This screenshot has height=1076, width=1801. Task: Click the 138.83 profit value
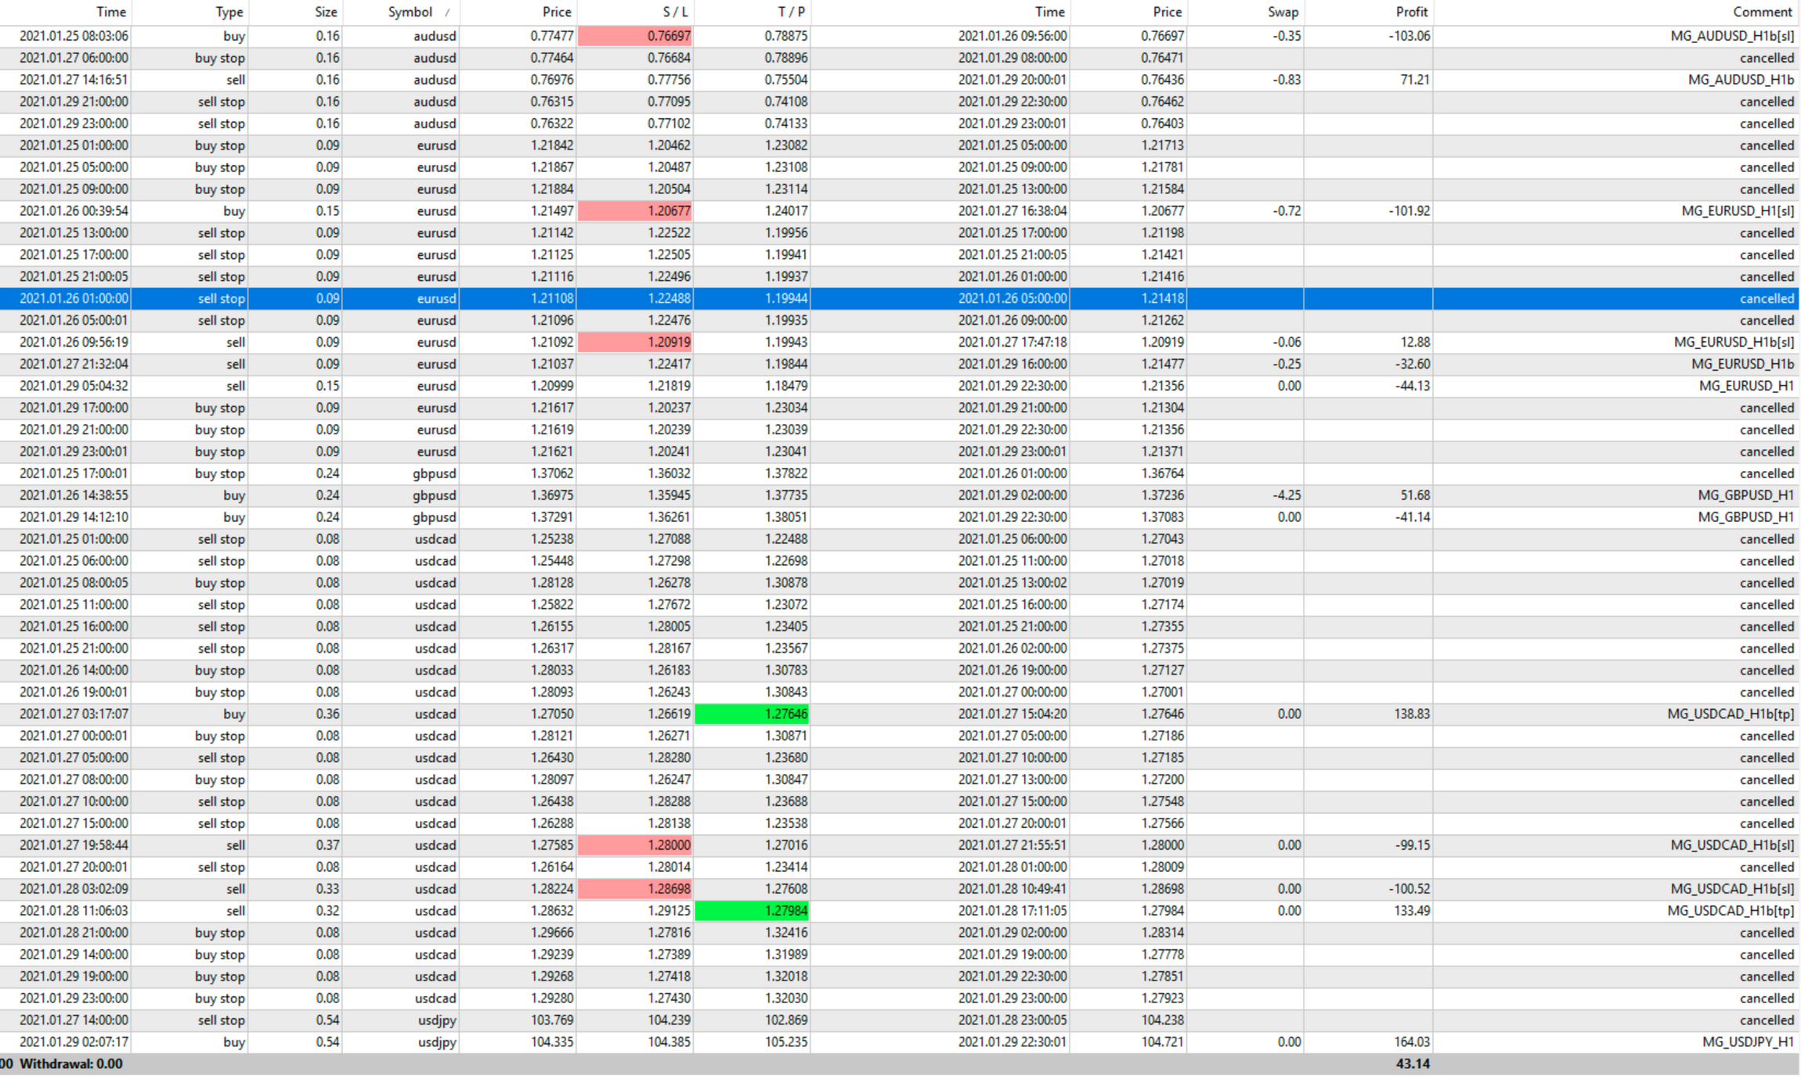(x=1411, y=714)
